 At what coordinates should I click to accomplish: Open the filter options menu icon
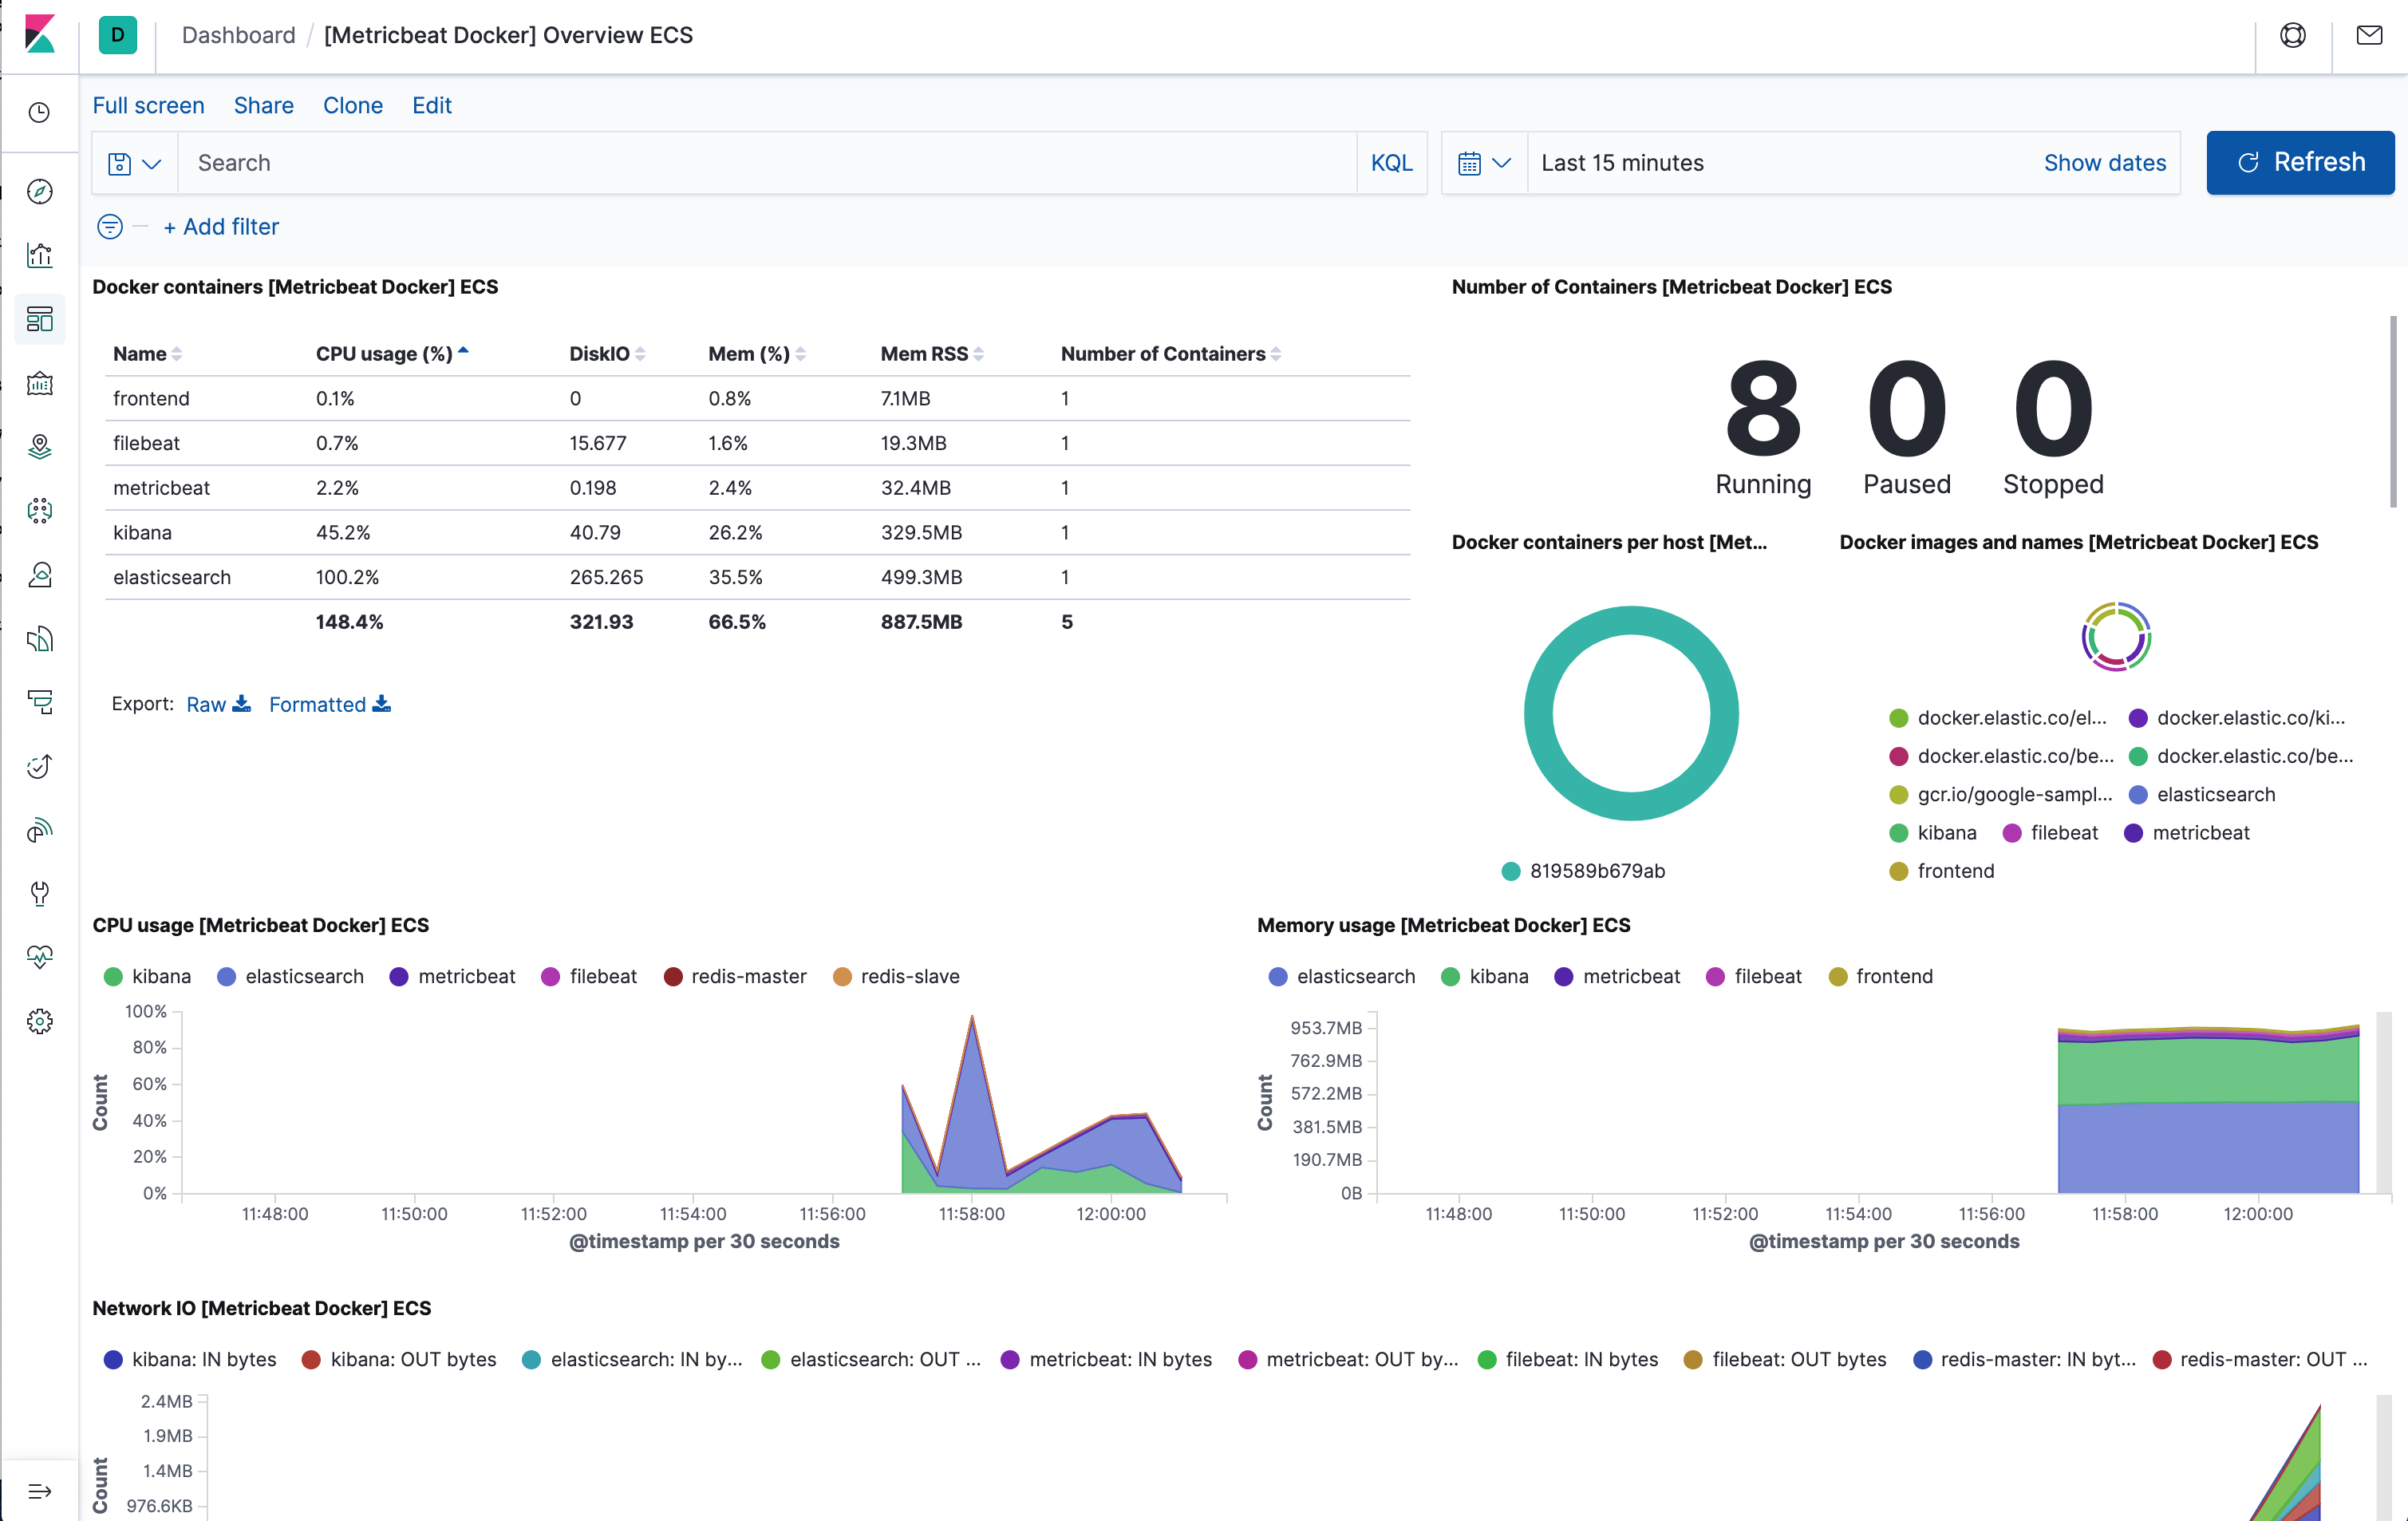[x=110, y=227]
